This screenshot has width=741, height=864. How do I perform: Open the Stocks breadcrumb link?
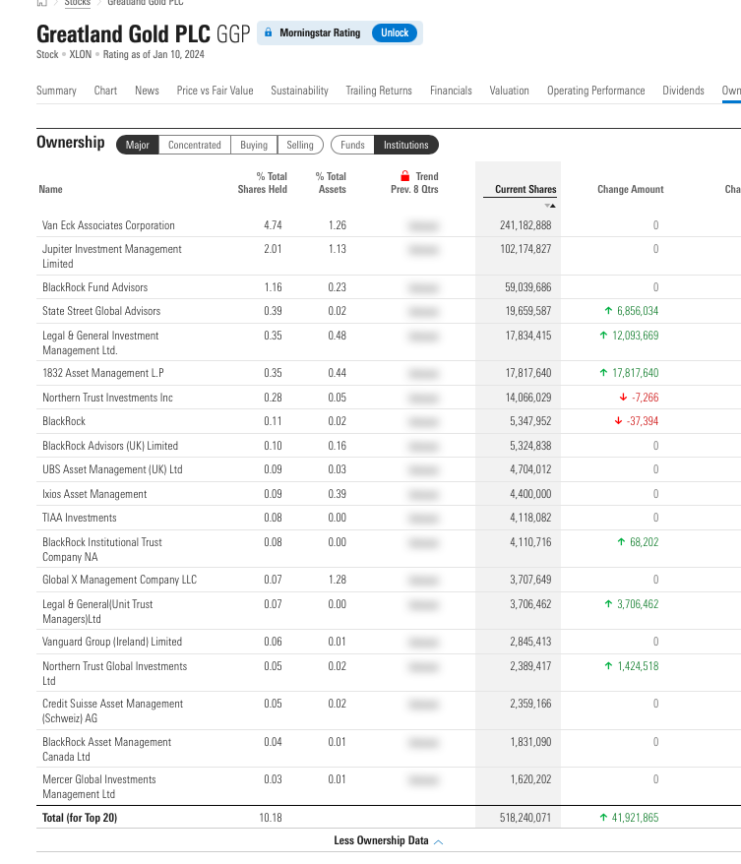click(x=77, y=3)
